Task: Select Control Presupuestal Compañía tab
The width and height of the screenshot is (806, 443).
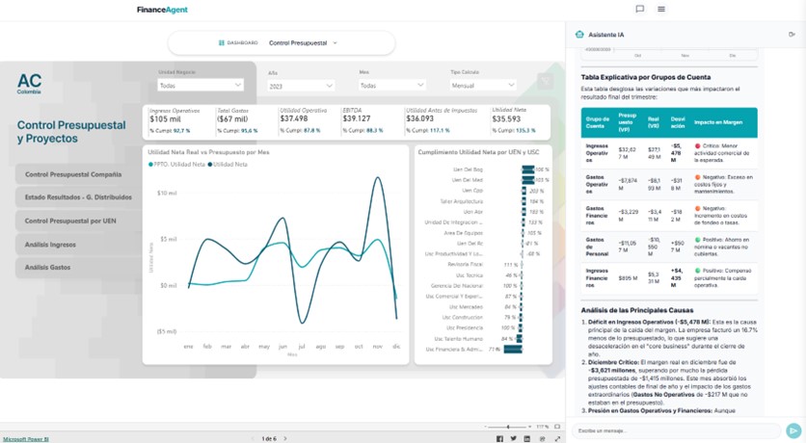Action: [73, 174]
